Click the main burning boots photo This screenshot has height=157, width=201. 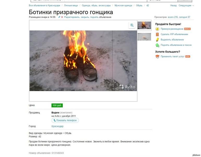pyautogui.click(x=83, y=61)
